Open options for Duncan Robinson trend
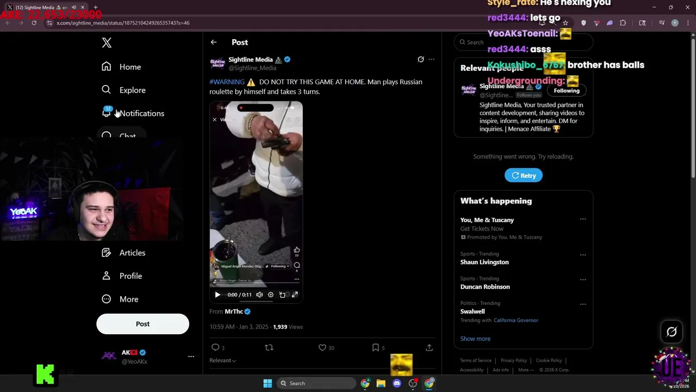Image resolution: width=696 pixels, height=392 pixels. click(583, 279)
